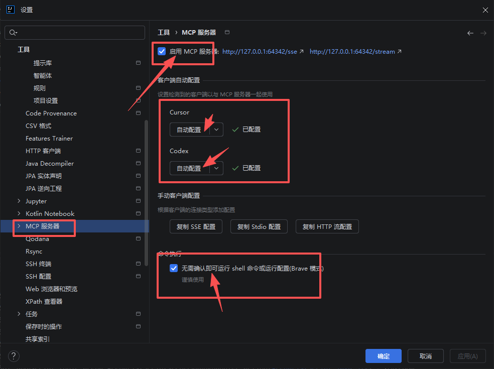Click the 已配置 status text under Cursor
The image size is (494, 369).
point(252,130)
